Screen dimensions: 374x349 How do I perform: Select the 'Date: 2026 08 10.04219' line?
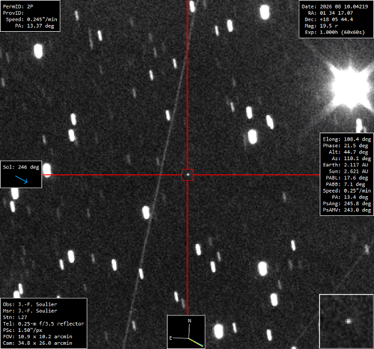pos(335,7)
